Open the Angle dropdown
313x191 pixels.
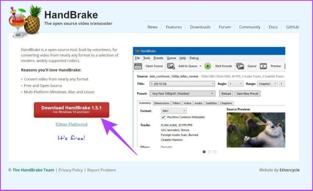click(x=236, y=84)
